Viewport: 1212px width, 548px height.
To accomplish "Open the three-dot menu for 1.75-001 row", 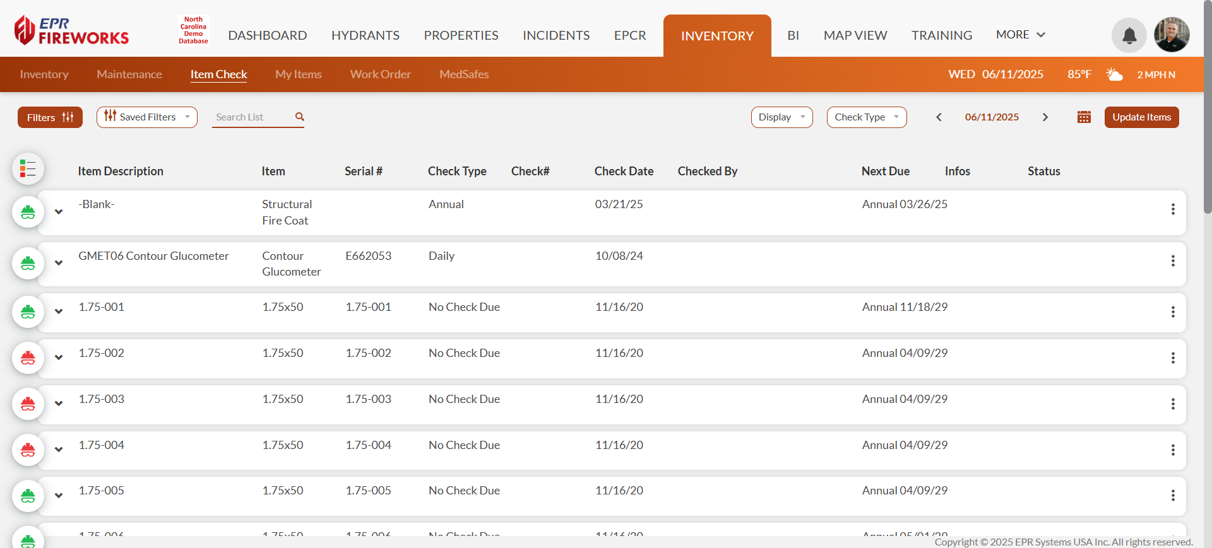I will [x=1172, y=312].
